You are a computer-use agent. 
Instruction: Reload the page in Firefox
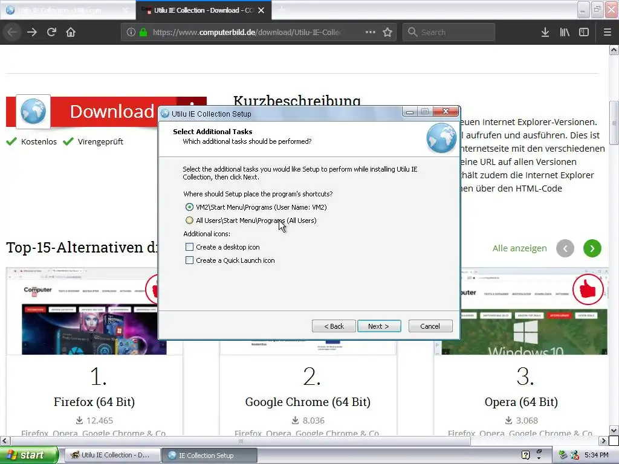tap(51, 32)
